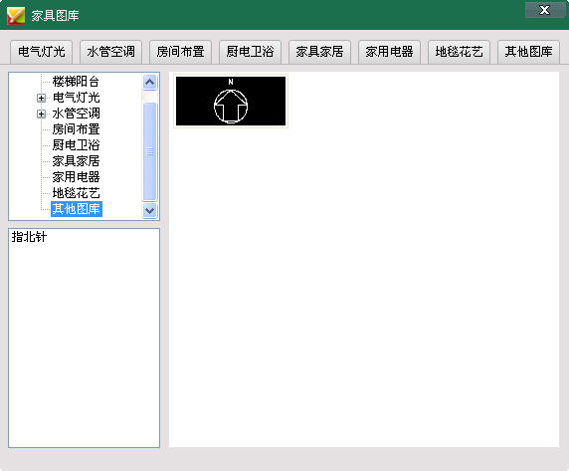Open the 水管空调 tab button
The width and height of the screenshot is (569, 471).
click(111, 52)
